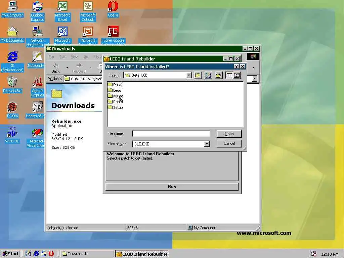Expand the Files of type dropdown
This screenshot has width=344, height=258.
point(207,144)
